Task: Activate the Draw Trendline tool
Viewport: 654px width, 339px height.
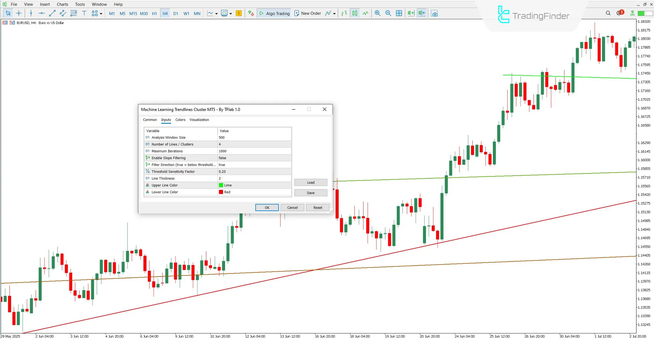Action: point(52,13)
